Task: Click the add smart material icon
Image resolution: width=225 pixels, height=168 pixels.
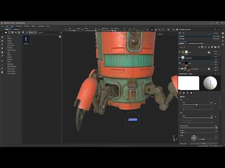Action: pos(212,47)
